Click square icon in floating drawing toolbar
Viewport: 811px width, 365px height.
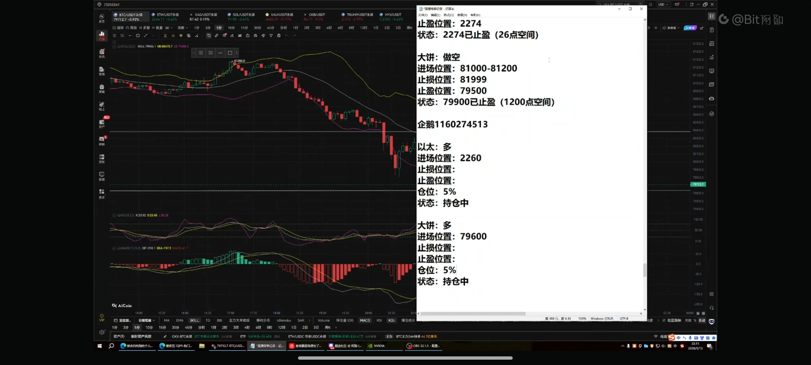tap(230, 53)
